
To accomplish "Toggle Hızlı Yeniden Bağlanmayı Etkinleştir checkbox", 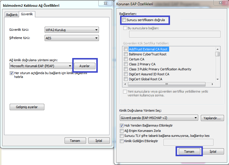I will pos(122,125).
